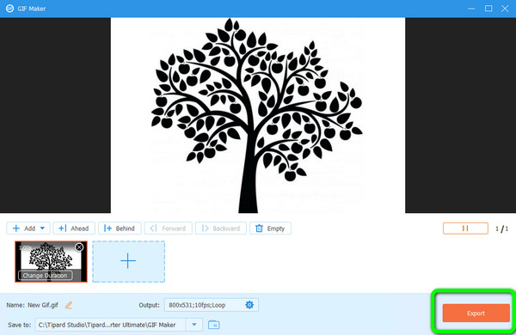
Task: Click the Backward button
Action: coord(221,228)
